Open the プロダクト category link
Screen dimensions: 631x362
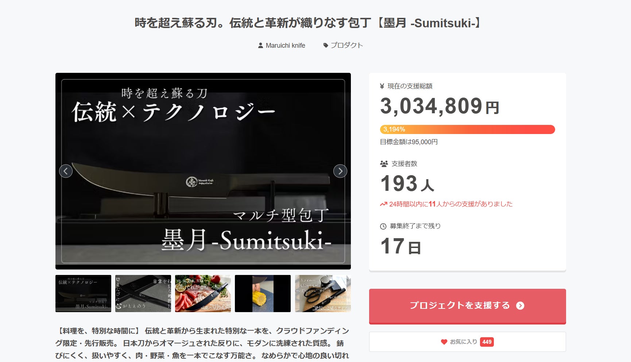[343, 46]
